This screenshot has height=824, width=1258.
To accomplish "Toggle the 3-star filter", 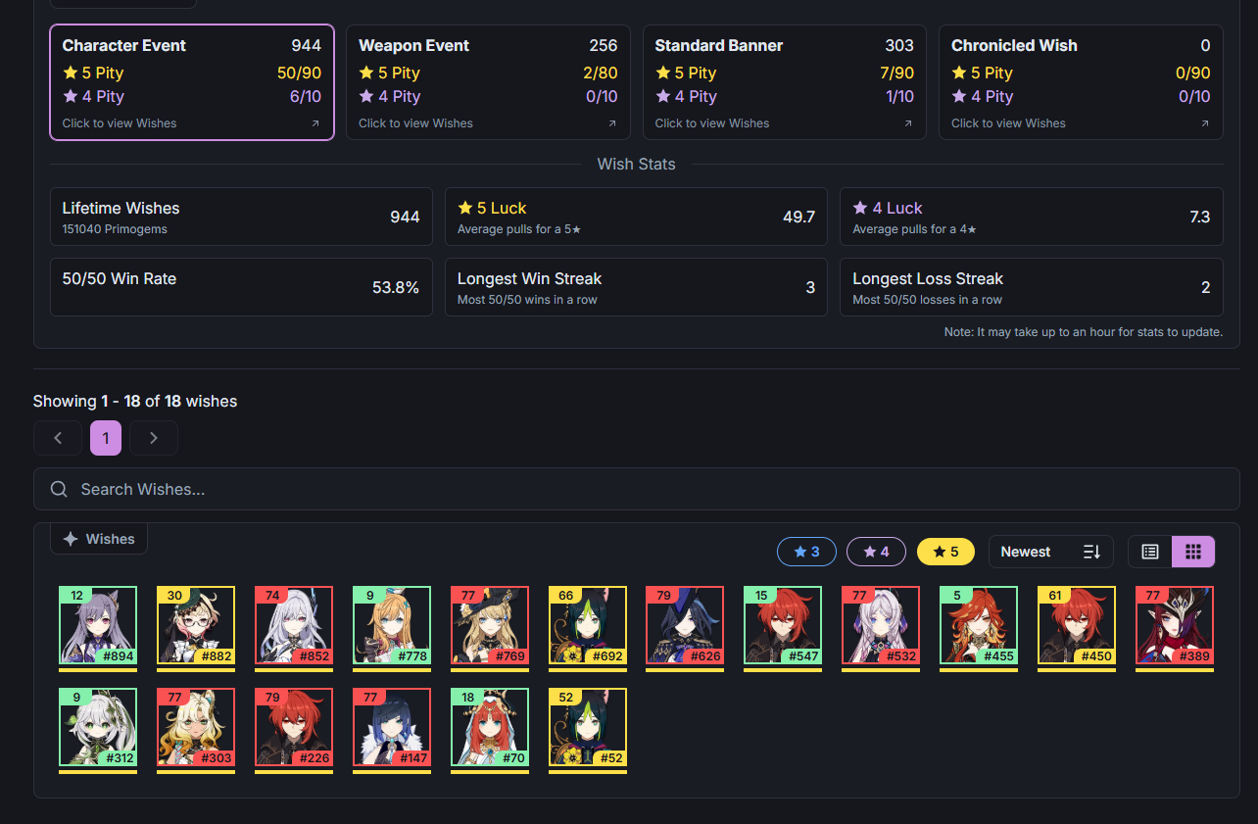I will pyautogui.click(x=806, y=552).
